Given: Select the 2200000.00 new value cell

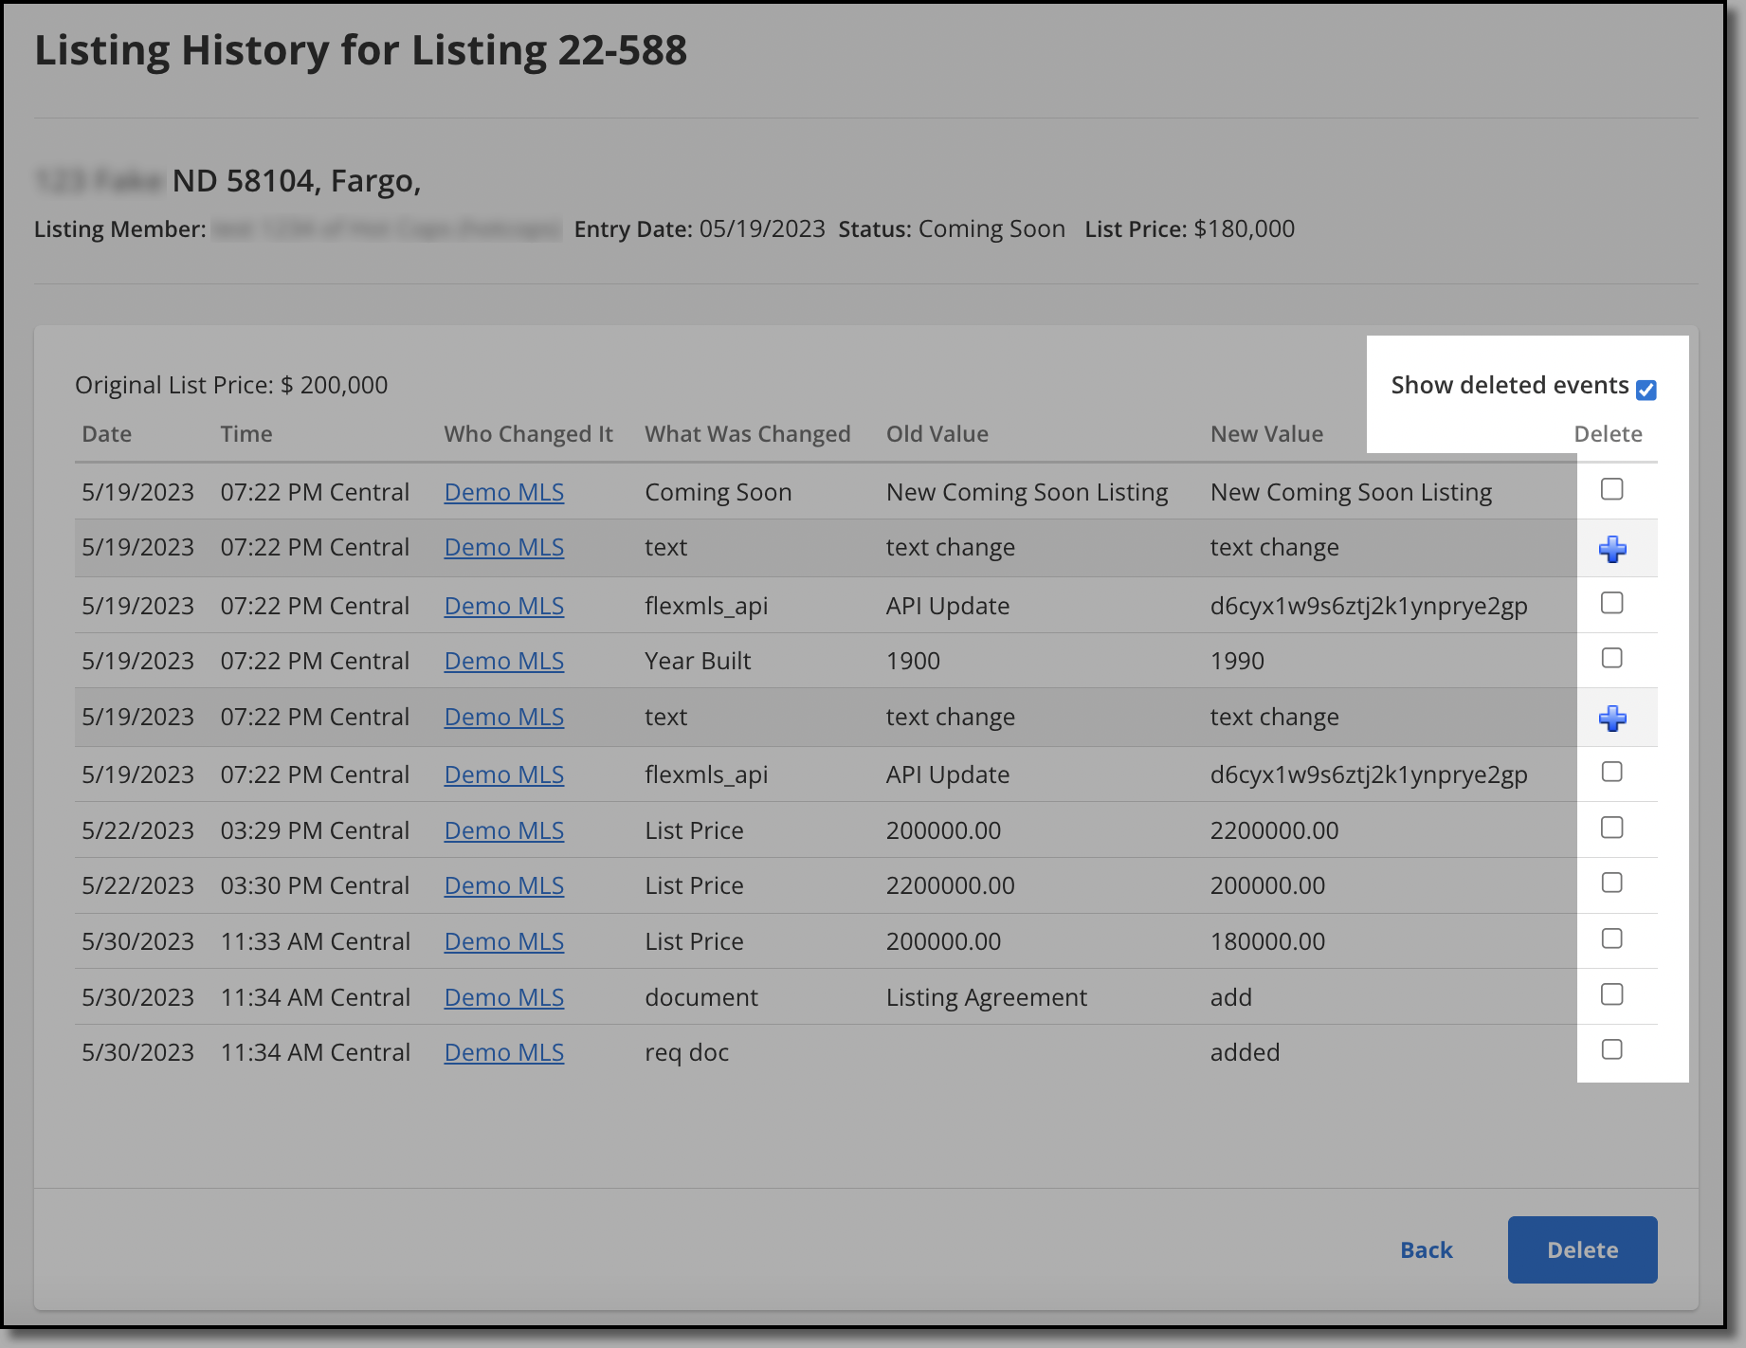Looking at the screenshot, I should point(1274,830).
